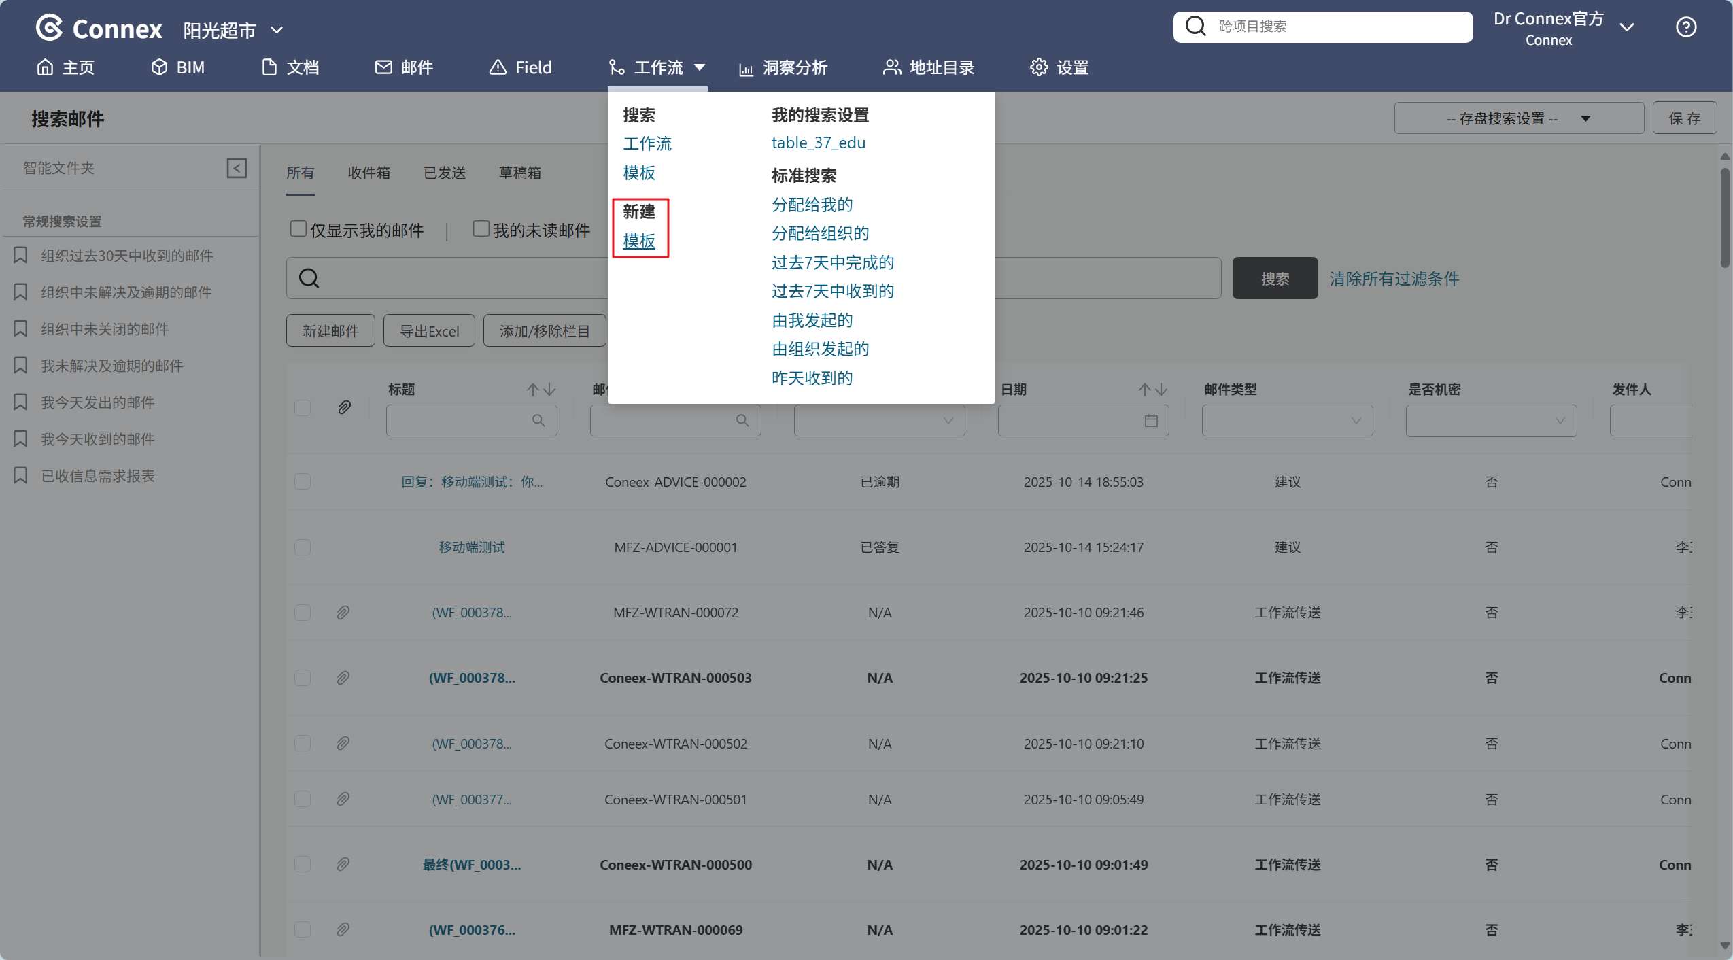Tick the 我的未读邮件 checkbox
Viewport: 1733px width, 960px height.
pos(481,229)
